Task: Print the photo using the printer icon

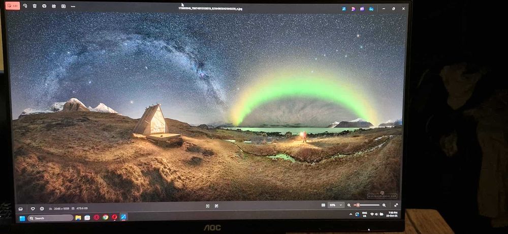Action: (x=44, y=6)
